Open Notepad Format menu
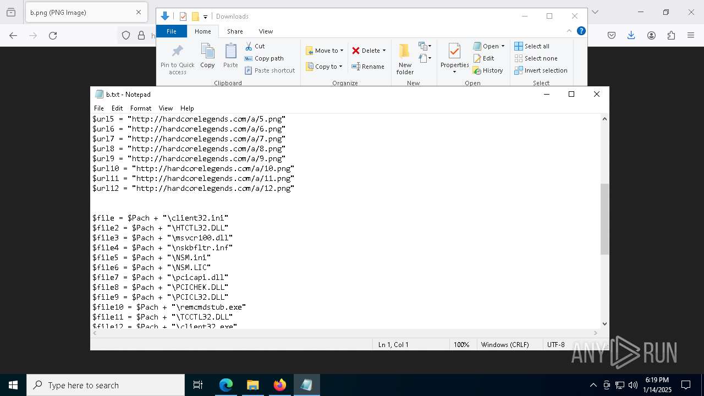The image size is (704, 396). [x=141, y=108]
